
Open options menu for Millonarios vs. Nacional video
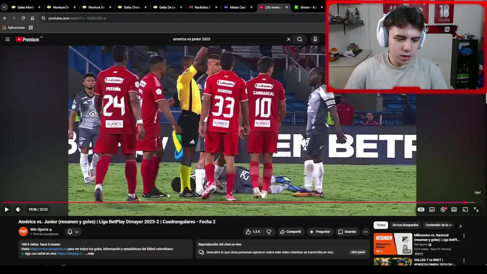[464, 236]
